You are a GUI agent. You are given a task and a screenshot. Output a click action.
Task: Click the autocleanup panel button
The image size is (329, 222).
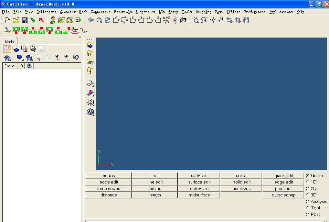pos(283,195)
